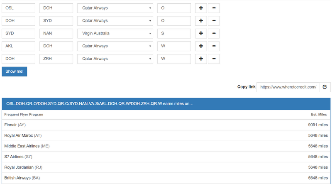
Task: Focus DOH origin field in DOH-ZRH row
Action: coord(18,59)
